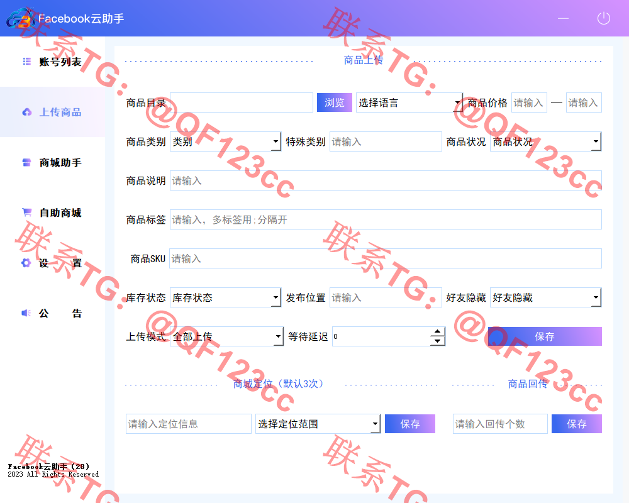Click the 上传商品 cloud upload icon
629x503 pixels.
coord(27,112)
